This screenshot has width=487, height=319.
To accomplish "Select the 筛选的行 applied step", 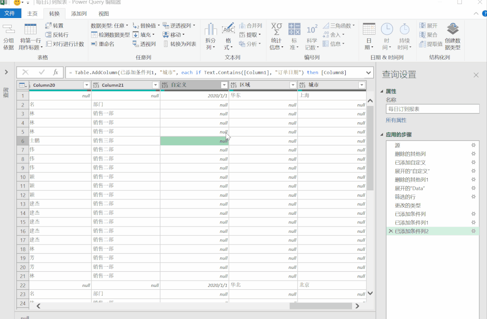I will [405, 197].
